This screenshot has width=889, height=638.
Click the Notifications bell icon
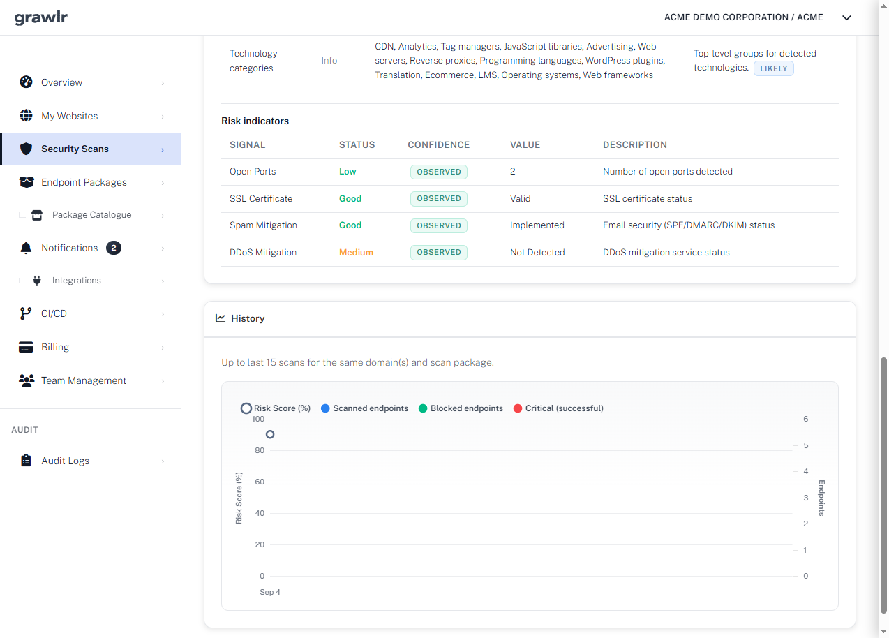[x=26, y=248]
